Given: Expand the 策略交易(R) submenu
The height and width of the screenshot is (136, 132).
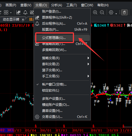Looking at the screenshot, I should click(62, 58).
